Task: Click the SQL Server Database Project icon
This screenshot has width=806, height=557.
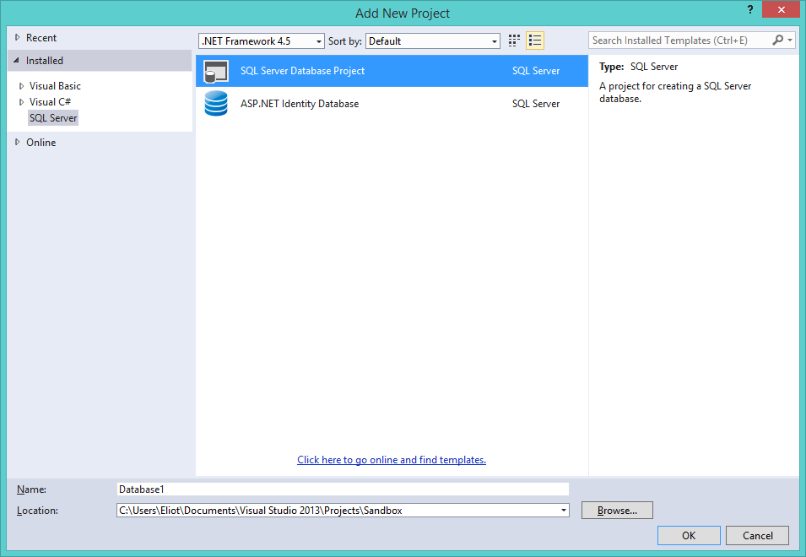Action: click(216, 71)
